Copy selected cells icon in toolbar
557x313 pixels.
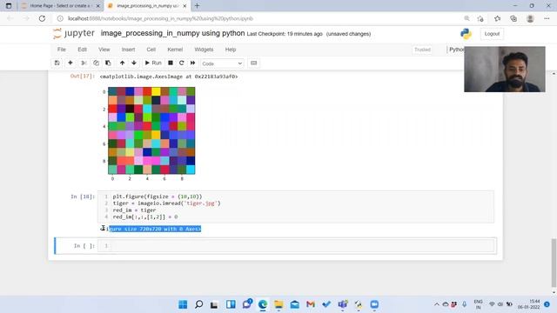96,63
